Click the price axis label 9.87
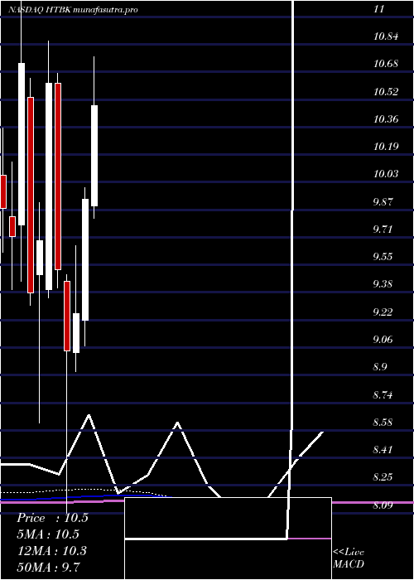The image size is (414, 580). pos(383,201)
